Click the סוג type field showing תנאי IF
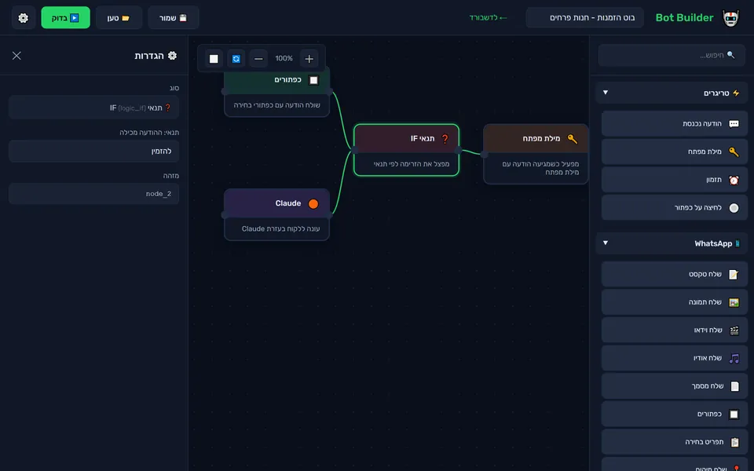 pyautogui.click(x=93, y=108)
